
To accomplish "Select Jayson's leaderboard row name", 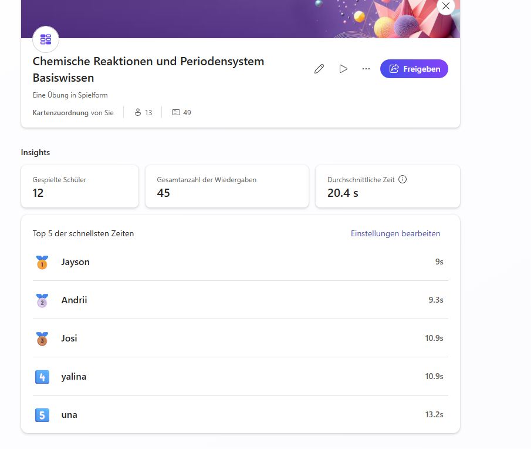I will pos(75,262).
